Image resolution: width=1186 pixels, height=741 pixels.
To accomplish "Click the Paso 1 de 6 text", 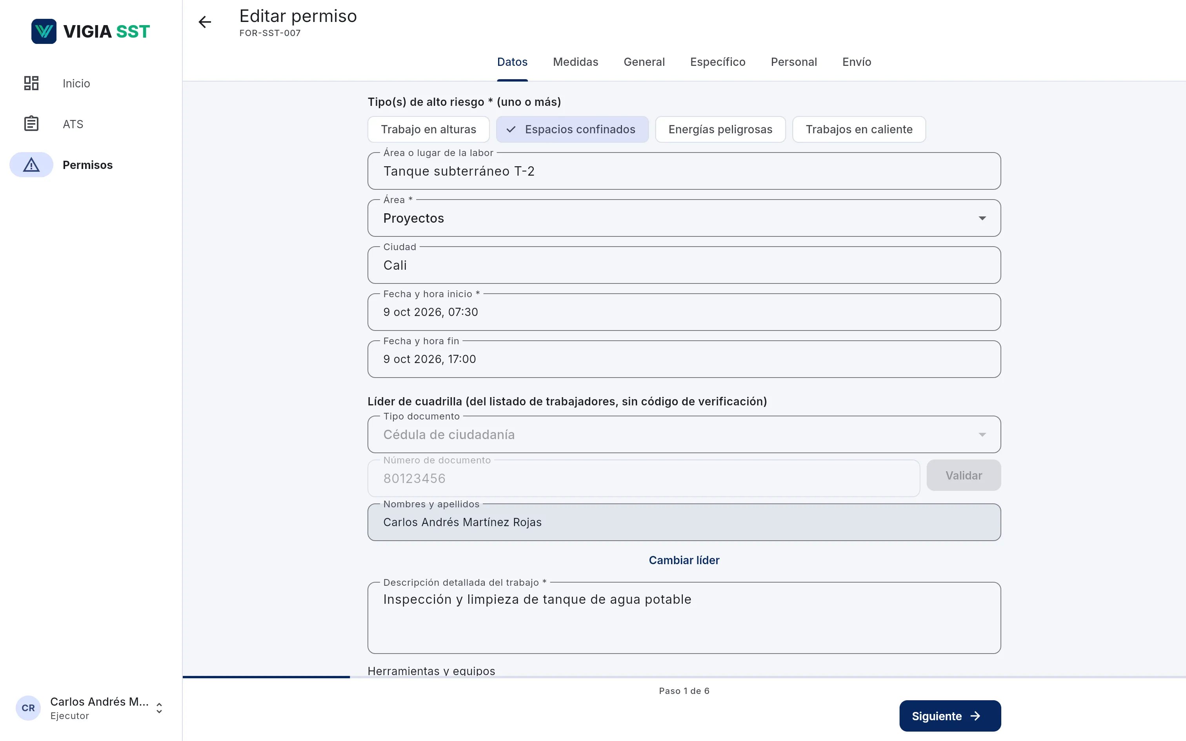I will coord(684,690).
